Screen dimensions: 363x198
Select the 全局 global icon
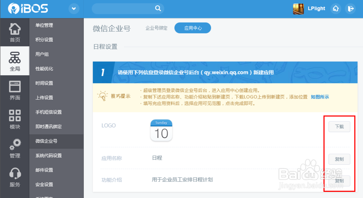(x=15, y=61)
